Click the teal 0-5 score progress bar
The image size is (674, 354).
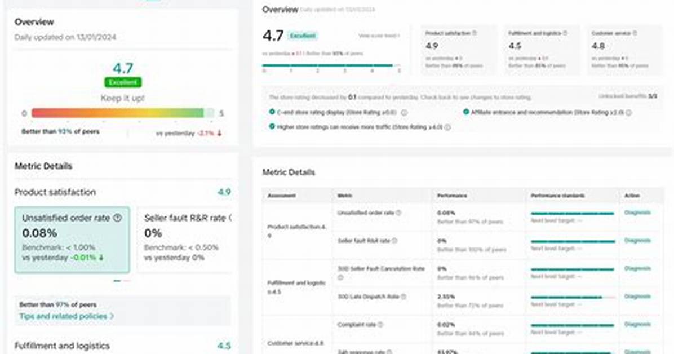pyautogui.click(x=331, y=65)
